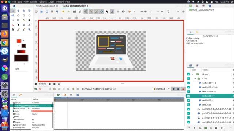This screenshot has width=234, height=131.
Task: Toggle checkbox of rect2622-9-76 layer
Action: (x=189, y=91)
